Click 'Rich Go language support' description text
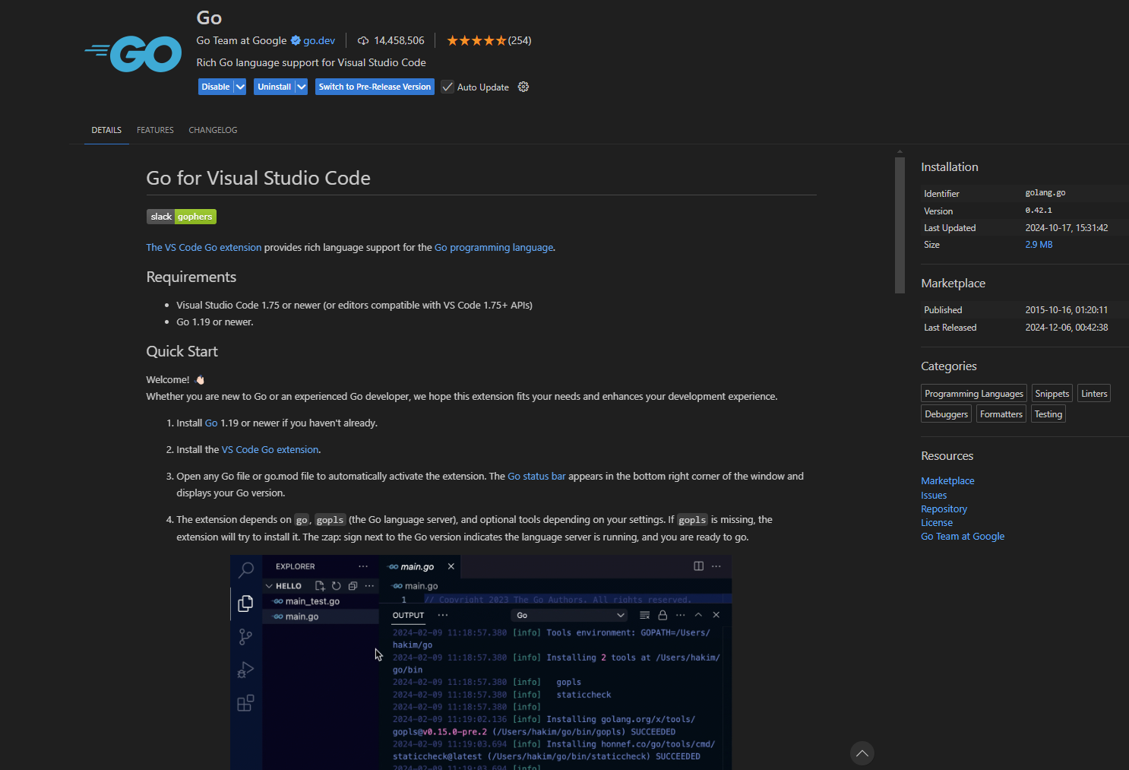1129x770 pixels. pos(311,62)
